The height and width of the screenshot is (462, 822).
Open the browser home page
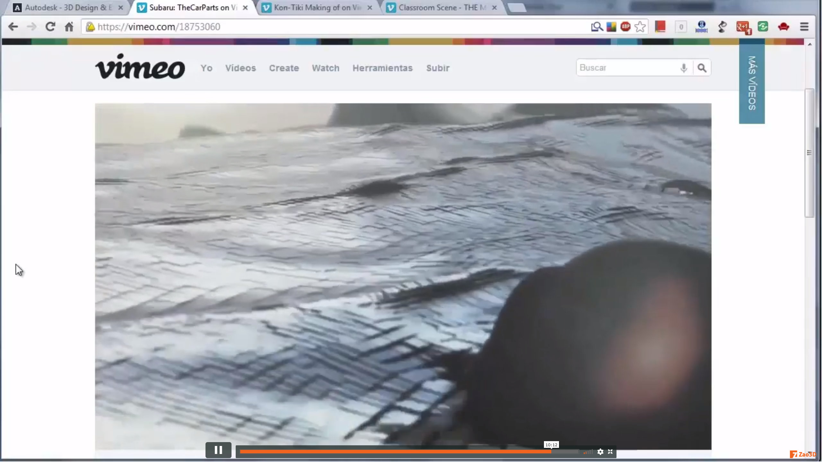[69, 27]
